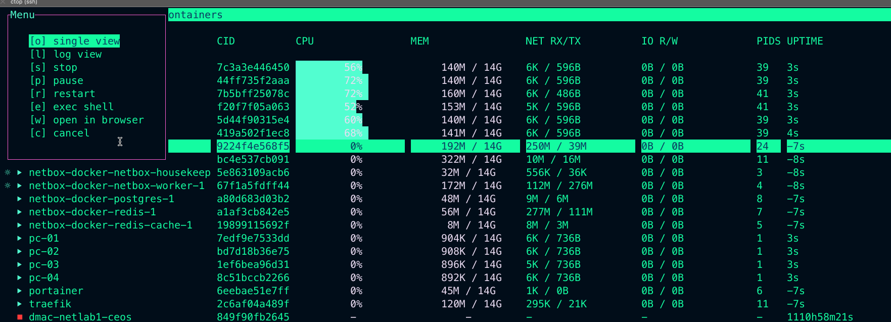The width and height of the screenshot is (891, 322).
Task: Click the 904K / 14G memory value
Action: click(472, 238)
